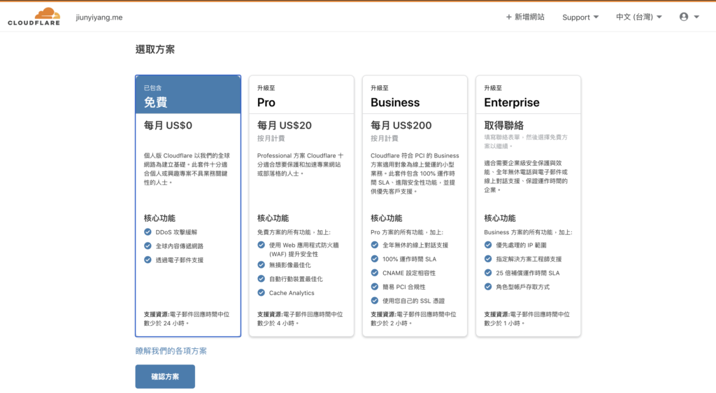Image resolution: width=716 pixels, height=393 pixels.
Task: Click the 每月 US$0 price text
Action: pos(168,125)
